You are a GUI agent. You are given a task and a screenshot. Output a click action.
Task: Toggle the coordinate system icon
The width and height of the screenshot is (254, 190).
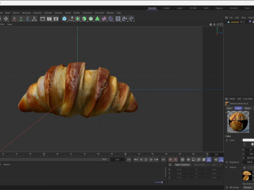point(34,18)
